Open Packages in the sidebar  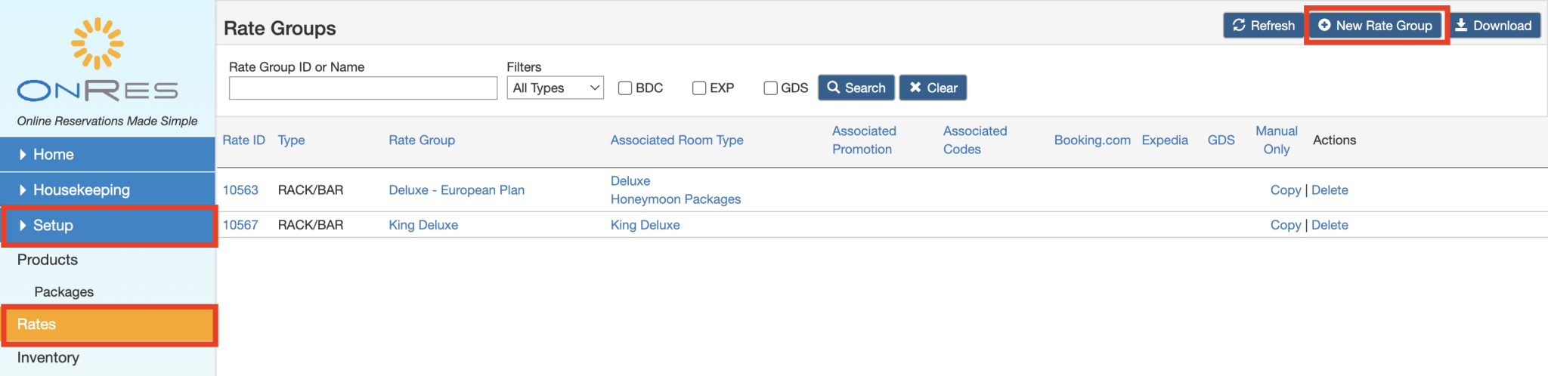(63, 292)
